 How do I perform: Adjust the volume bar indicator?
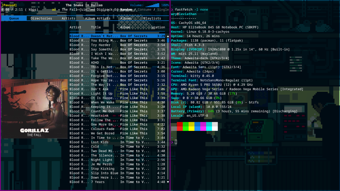tap(152, 5)
